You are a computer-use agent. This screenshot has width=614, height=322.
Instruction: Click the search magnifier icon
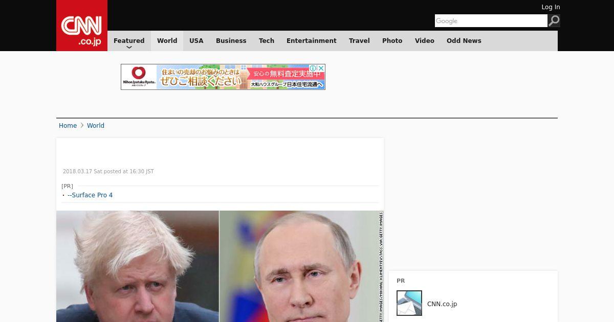(554, 21)
